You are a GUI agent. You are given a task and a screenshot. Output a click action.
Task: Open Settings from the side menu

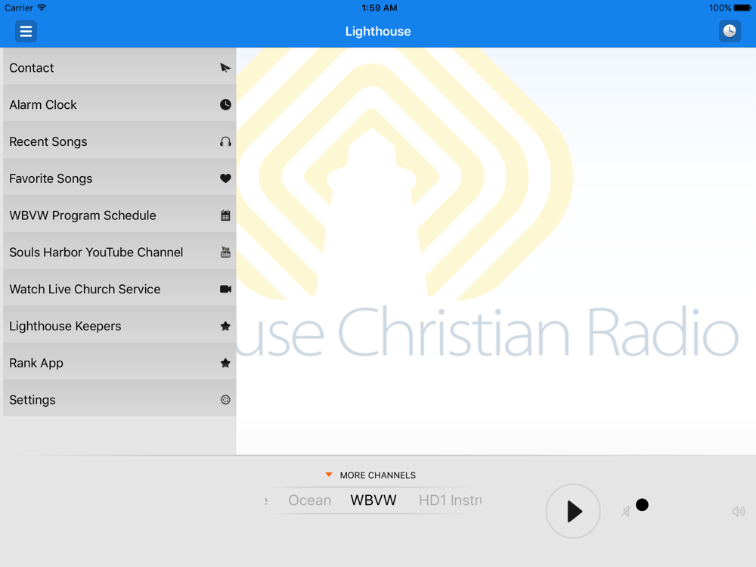119,398
